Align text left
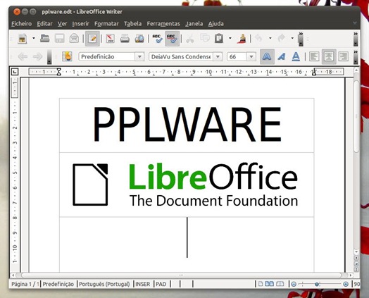The image size is (369, 298). pos(314,56)
